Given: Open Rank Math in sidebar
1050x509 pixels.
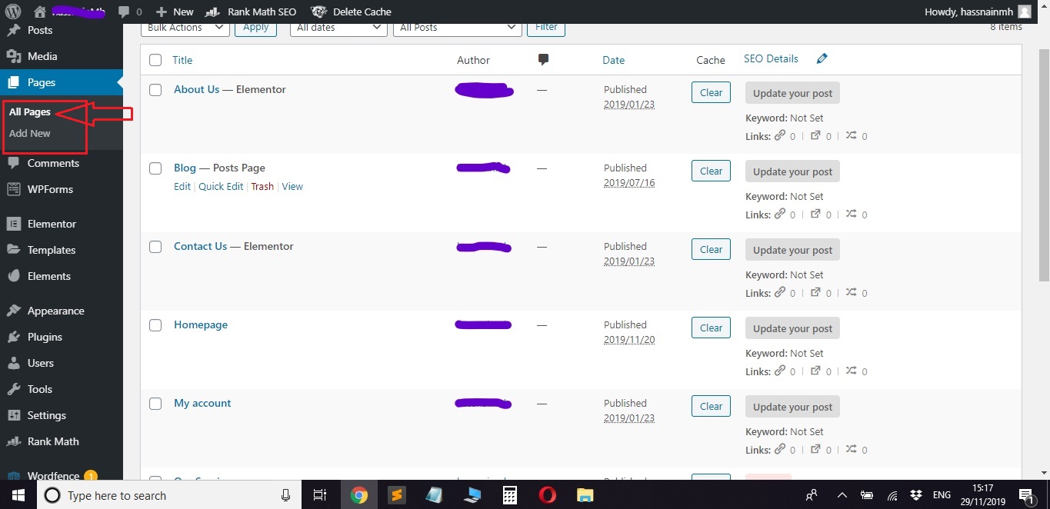Looking at the screenshot, I should click(53, 441).
